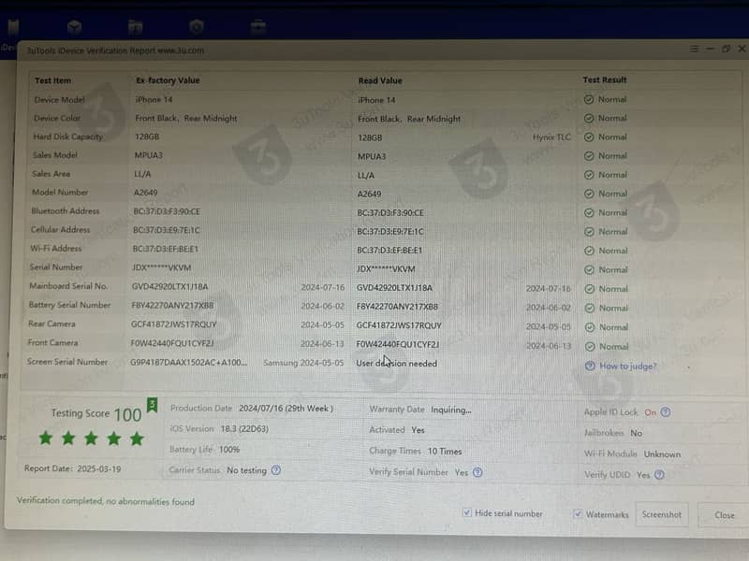
Task: Close the verification report dialog
Action: [724, 515]
